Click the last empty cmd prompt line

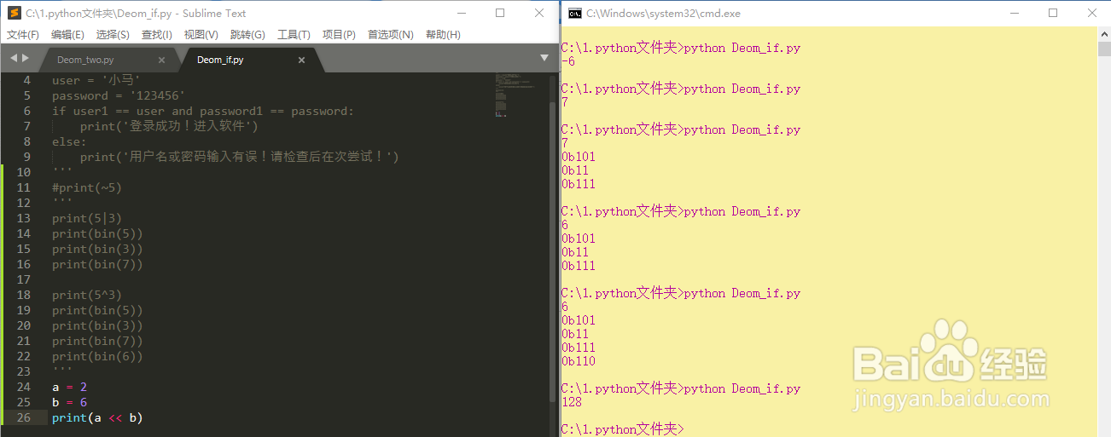(x=623, y=429)
